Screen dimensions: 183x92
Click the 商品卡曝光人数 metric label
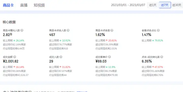[x=11, y=30]
